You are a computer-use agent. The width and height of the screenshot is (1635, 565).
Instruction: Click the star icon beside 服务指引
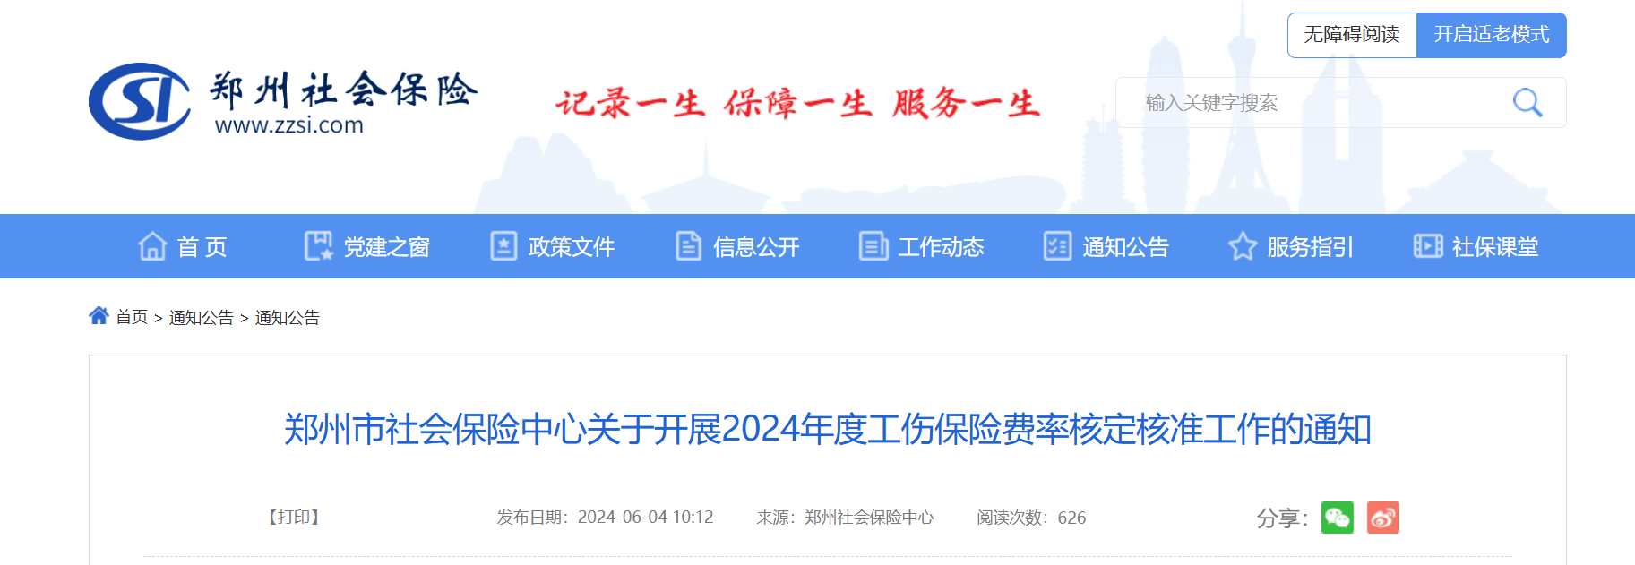1243,246
